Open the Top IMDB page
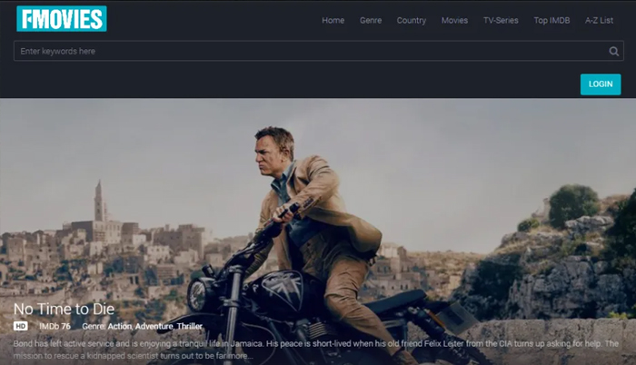Screen dimensions: 636x365 pos(552,20)
